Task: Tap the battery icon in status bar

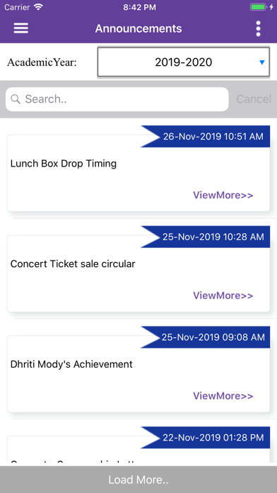Action: pyautogui.click(x=259, y=7)
